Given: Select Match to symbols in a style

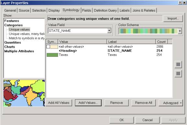Looking at the screenshot, I should coord(27,38).
